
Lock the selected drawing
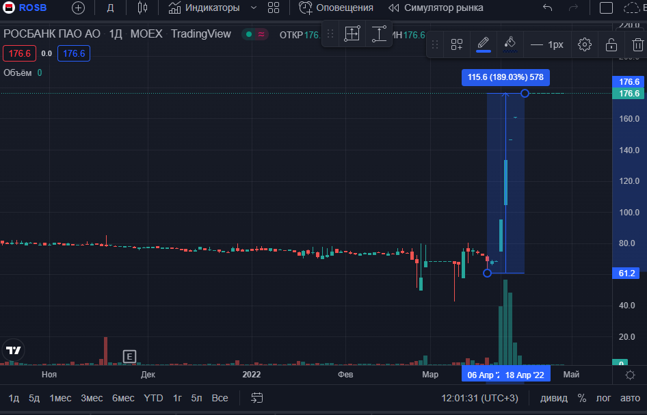click(611, 44)
